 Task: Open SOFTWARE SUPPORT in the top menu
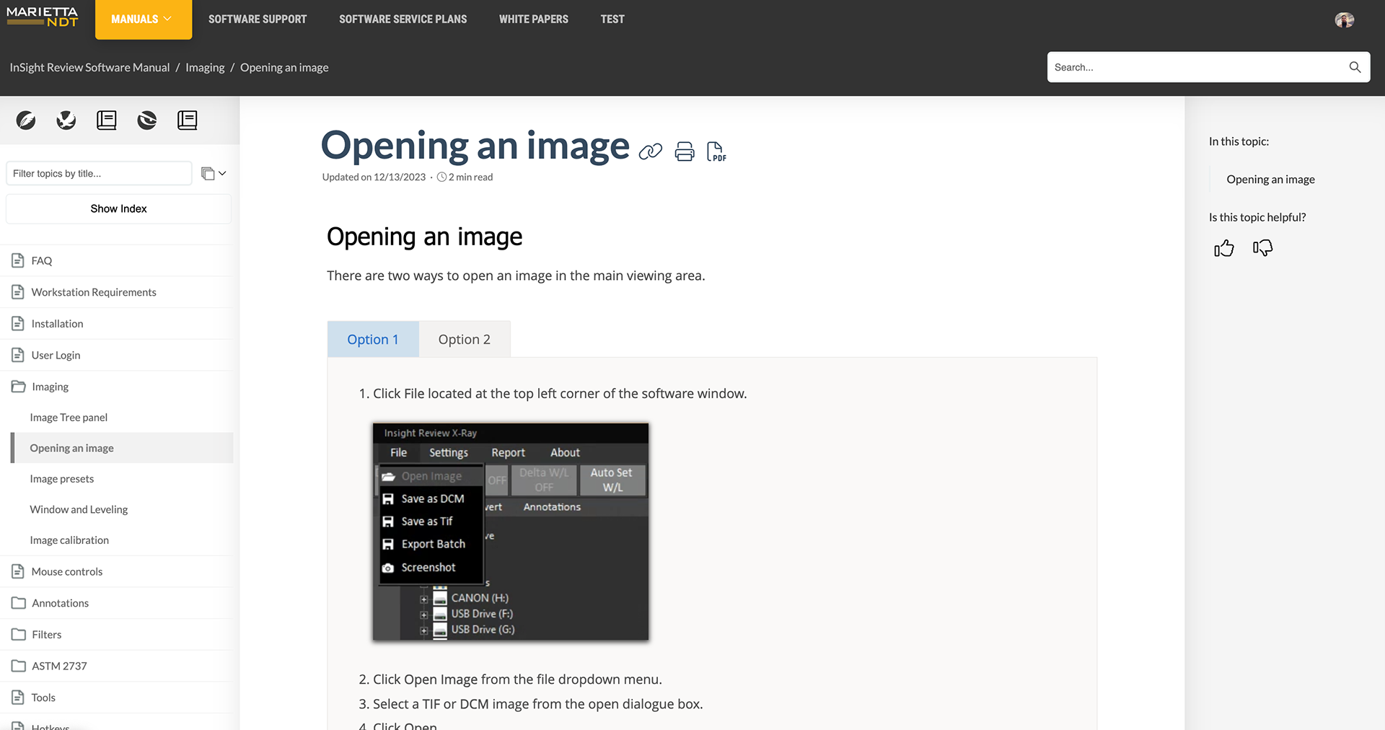258,19
